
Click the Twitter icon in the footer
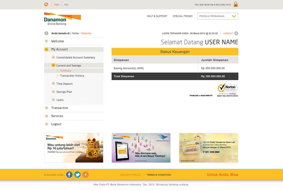(77, 174)
